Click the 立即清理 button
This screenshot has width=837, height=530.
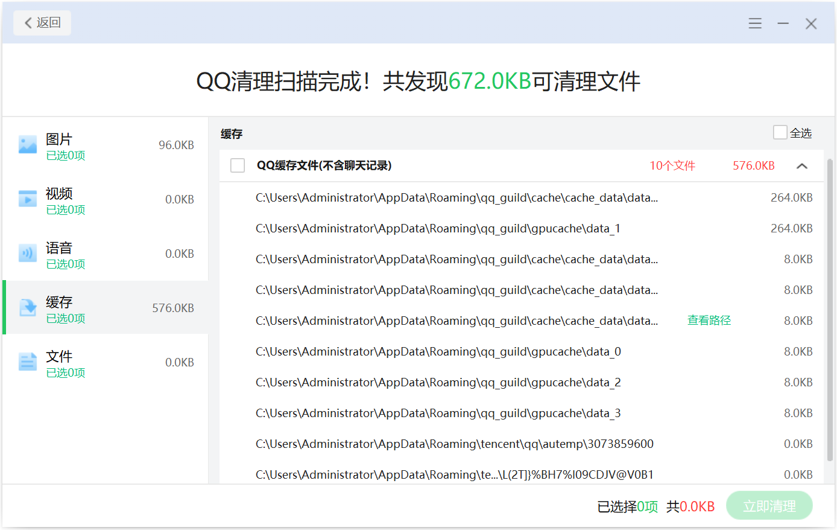tap(769, 506)
